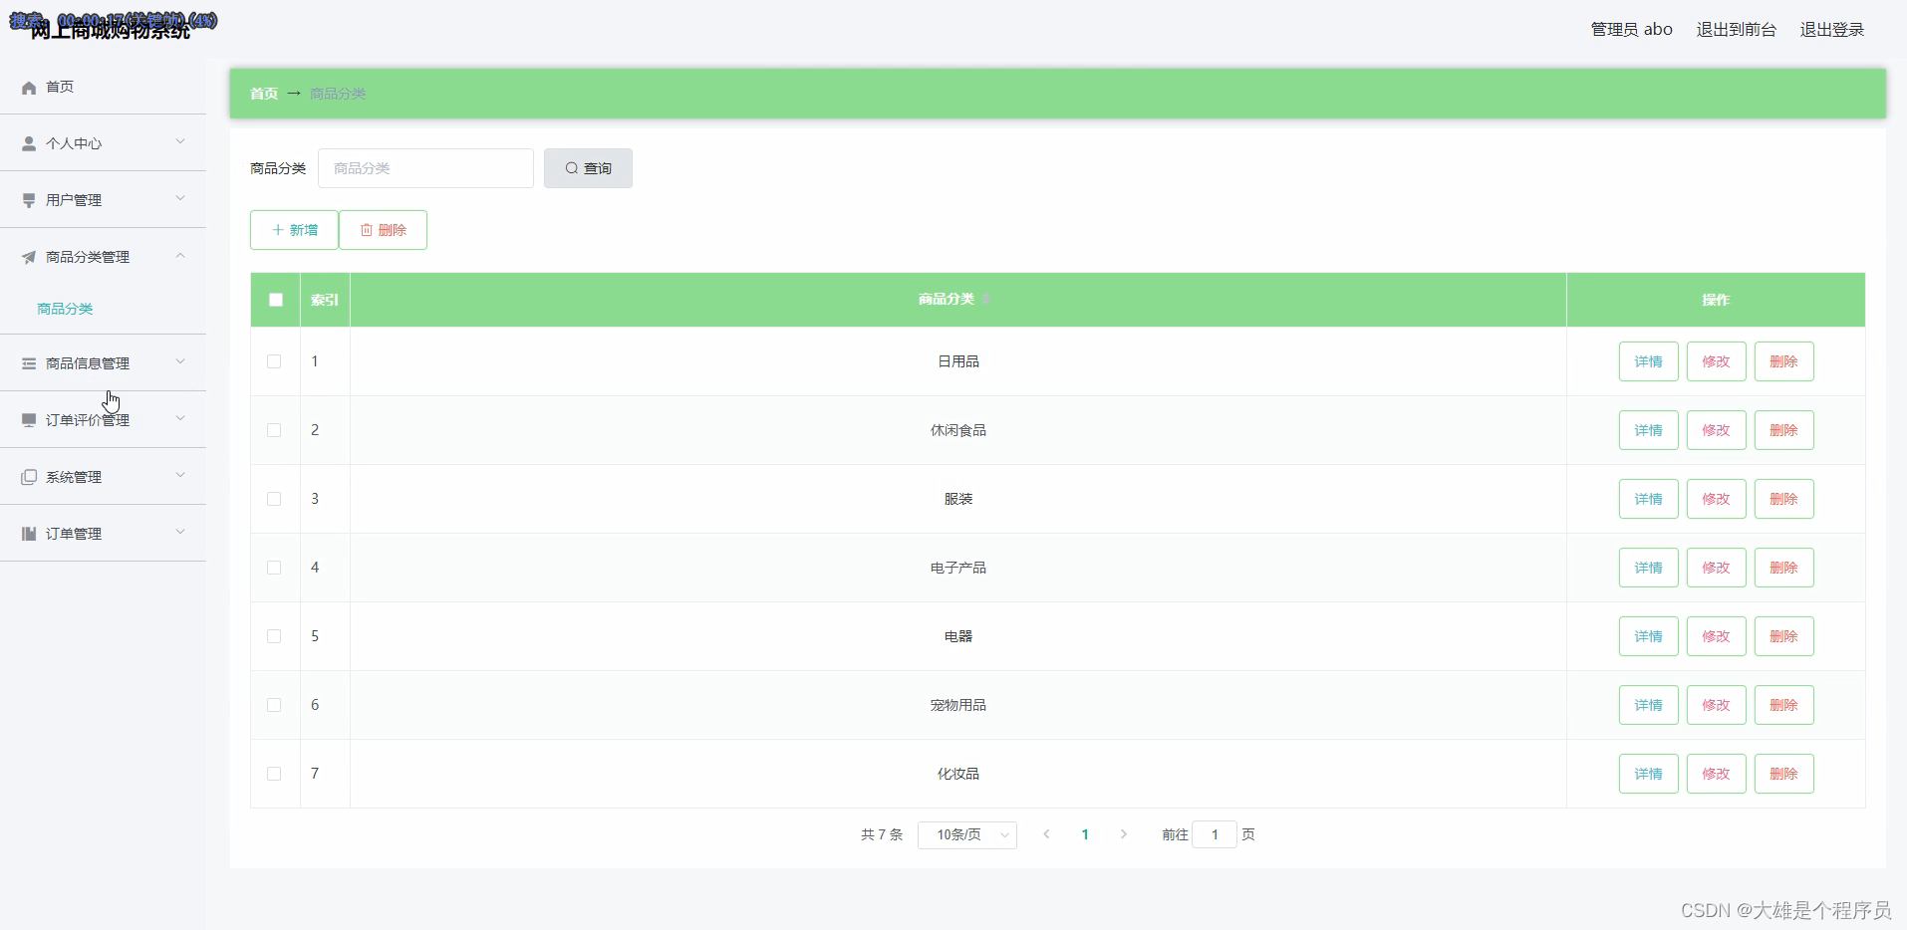1907x930 pixels.
Task: Click the paper plane icon for 商品分类管理
Action: pyautogui.click(x=29, y=258)
